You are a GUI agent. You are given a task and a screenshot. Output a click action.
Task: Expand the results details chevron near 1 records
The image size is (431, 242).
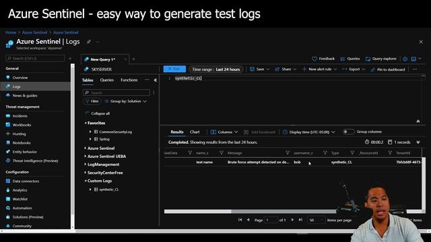pyautogui.click(x=418, y=142)
